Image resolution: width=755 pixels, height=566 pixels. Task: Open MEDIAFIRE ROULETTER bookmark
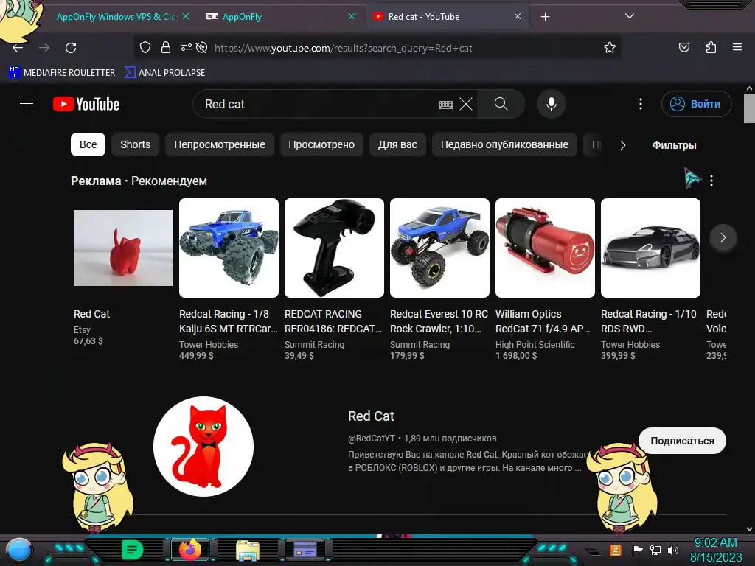tap(62, 73)
